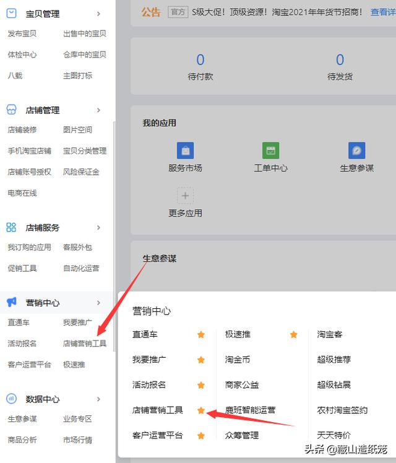Click the announcement about 淘宝2021年年货节招商
This screenshot has height=463, width=396.
coord(277,12)
